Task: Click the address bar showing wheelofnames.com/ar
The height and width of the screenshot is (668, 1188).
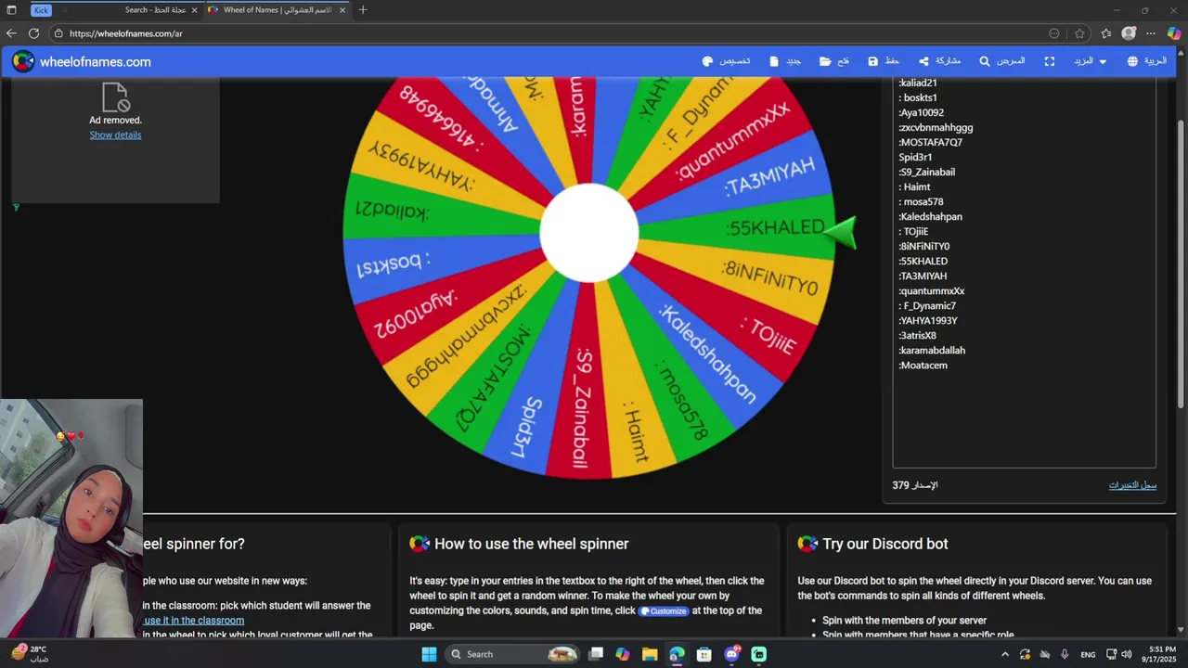Action: [548, 33]
